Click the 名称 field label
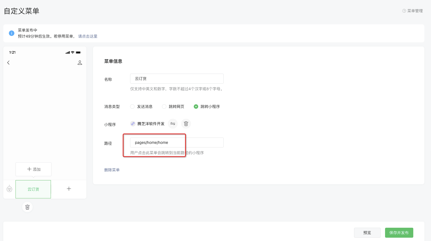The image size is (431, 241). coord(108,79)
